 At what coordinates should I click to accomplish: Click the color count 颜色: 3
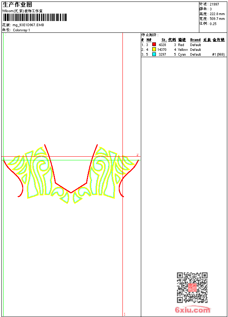tap(206, 9)
